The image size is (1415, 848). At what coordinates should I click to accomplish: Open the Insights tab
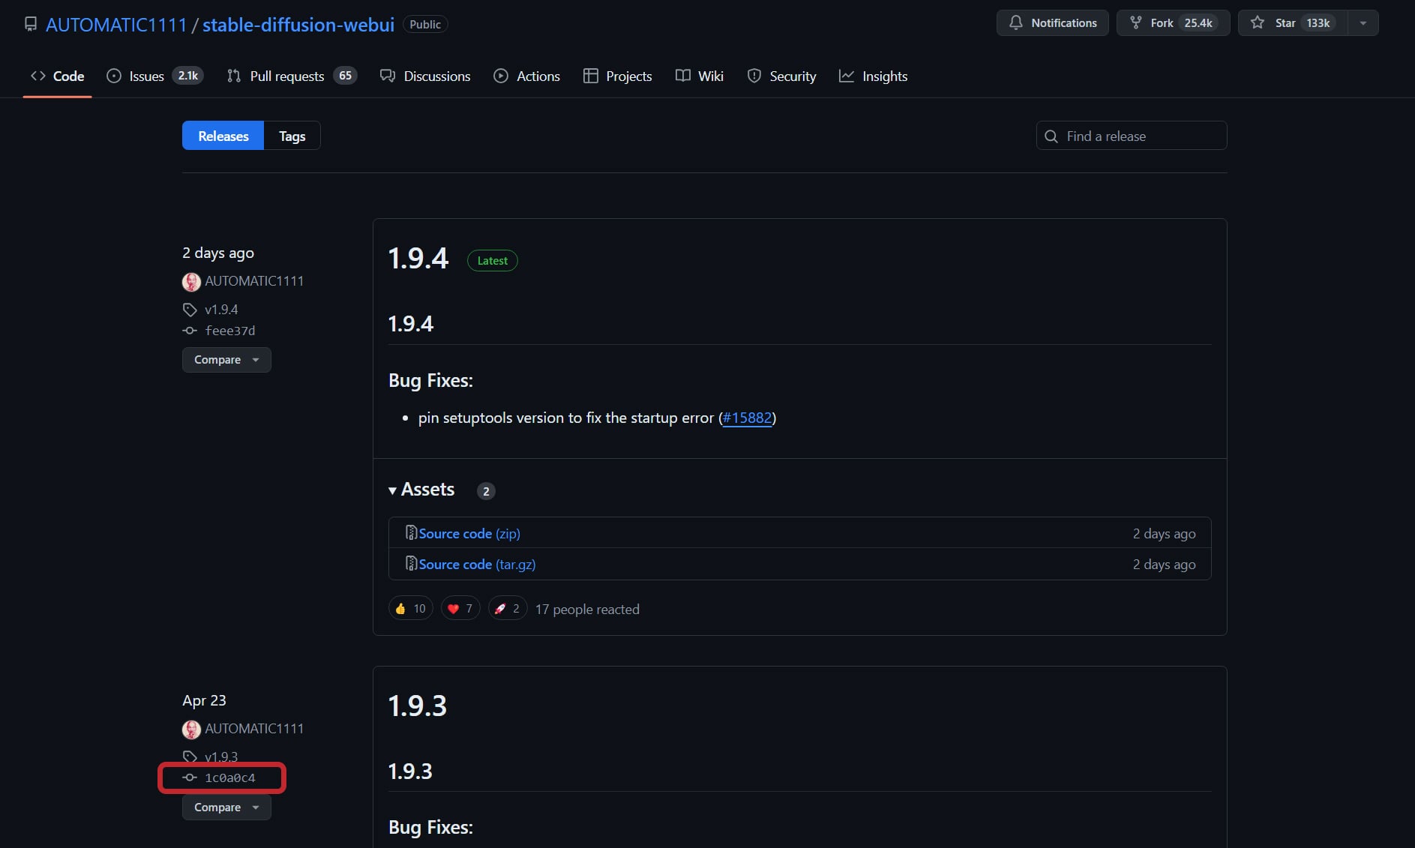(873, 76)
